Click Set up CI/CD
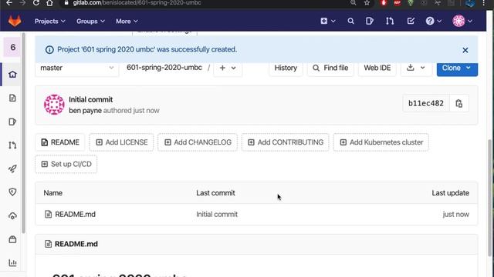The image size is (494, 277). pos(66,164)
